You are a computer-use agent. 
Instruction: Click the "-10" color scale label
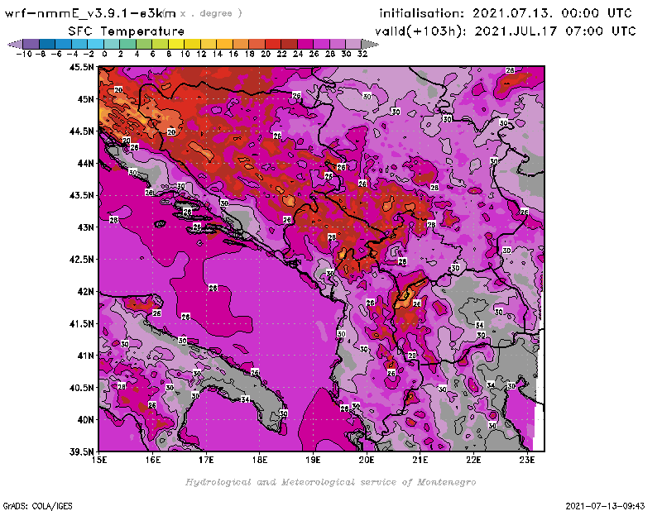[x=24, y=54]
